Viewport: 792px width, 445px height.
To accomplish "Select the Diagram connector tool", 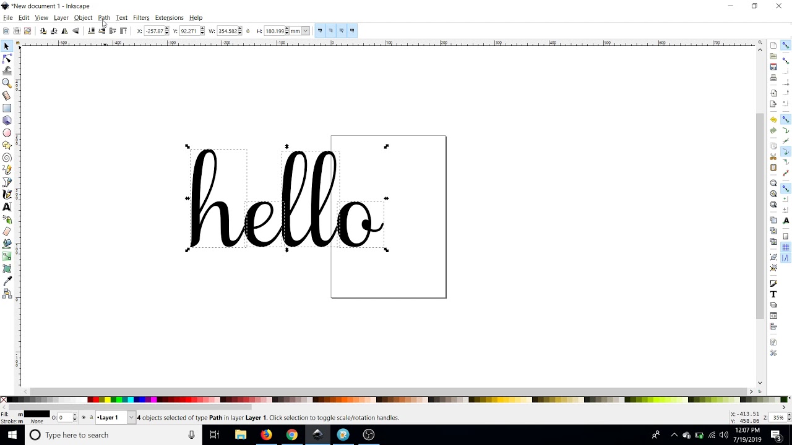I will coord(7,294).
